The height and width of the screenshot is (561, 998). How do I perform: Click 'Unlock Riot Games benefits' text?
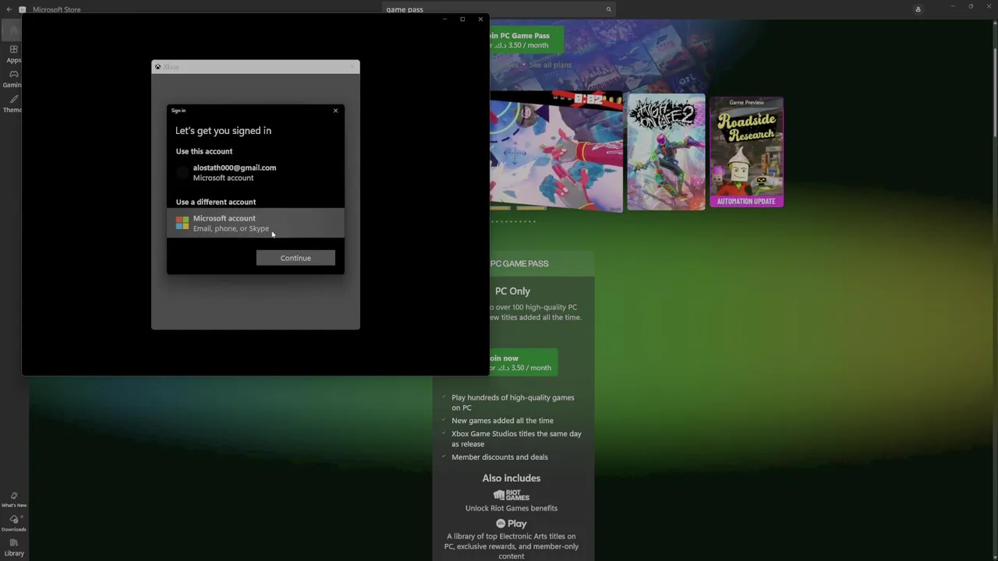click(511, 508)
